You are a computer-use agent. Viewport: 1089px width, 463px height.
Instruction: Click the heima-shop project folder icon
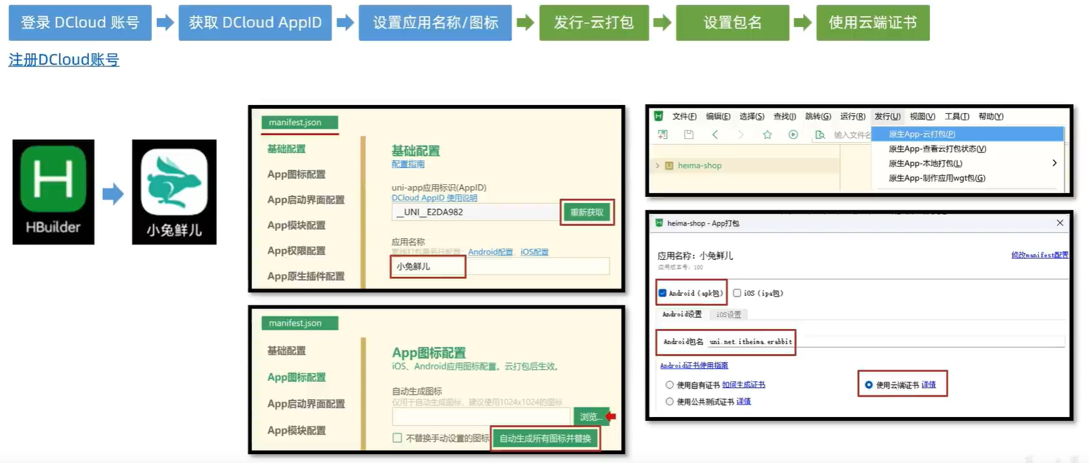coord(669,165)
